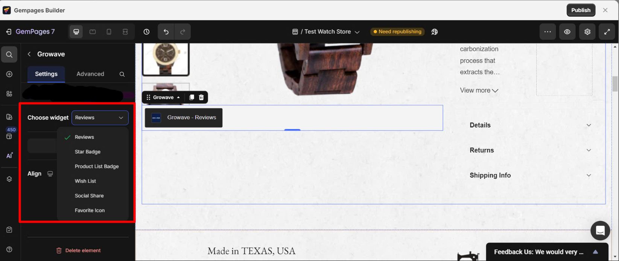This screenshot has height=261, width=619.
Task: Select Star Badge from widget list
Action: pyautogui.click(x=88, y=152)
